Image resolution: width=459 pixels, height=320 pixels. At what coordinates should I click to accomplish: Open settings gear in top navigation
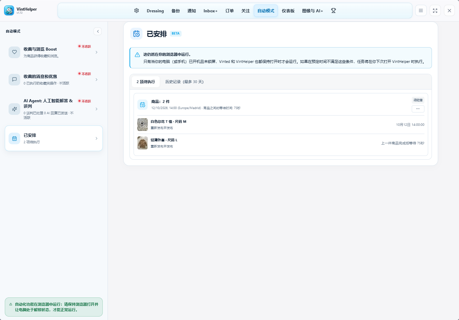click(x=137, y=11)
